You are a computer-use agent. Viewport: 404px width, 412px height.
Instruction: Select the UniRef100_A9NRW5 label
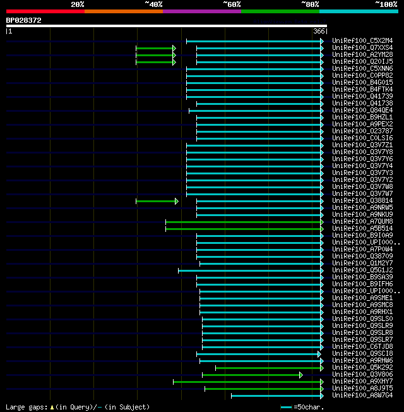[x=362, y=207]
